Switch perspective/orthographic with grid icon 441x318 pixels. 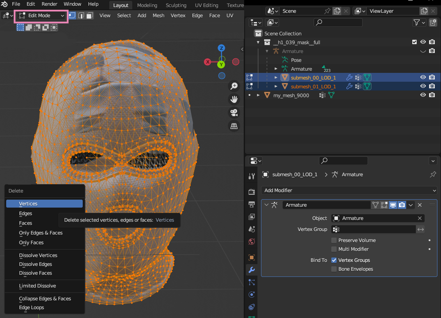pos(234,126)
